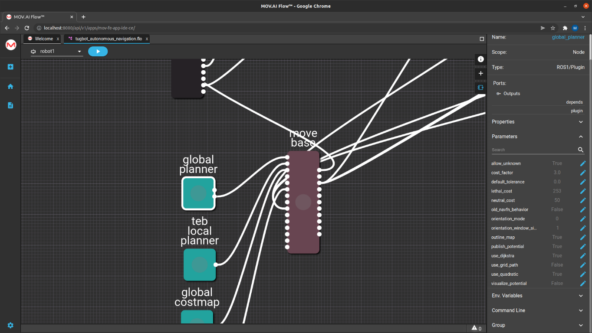Edit the neutral_cost parameter

click(x=583, y=200)
